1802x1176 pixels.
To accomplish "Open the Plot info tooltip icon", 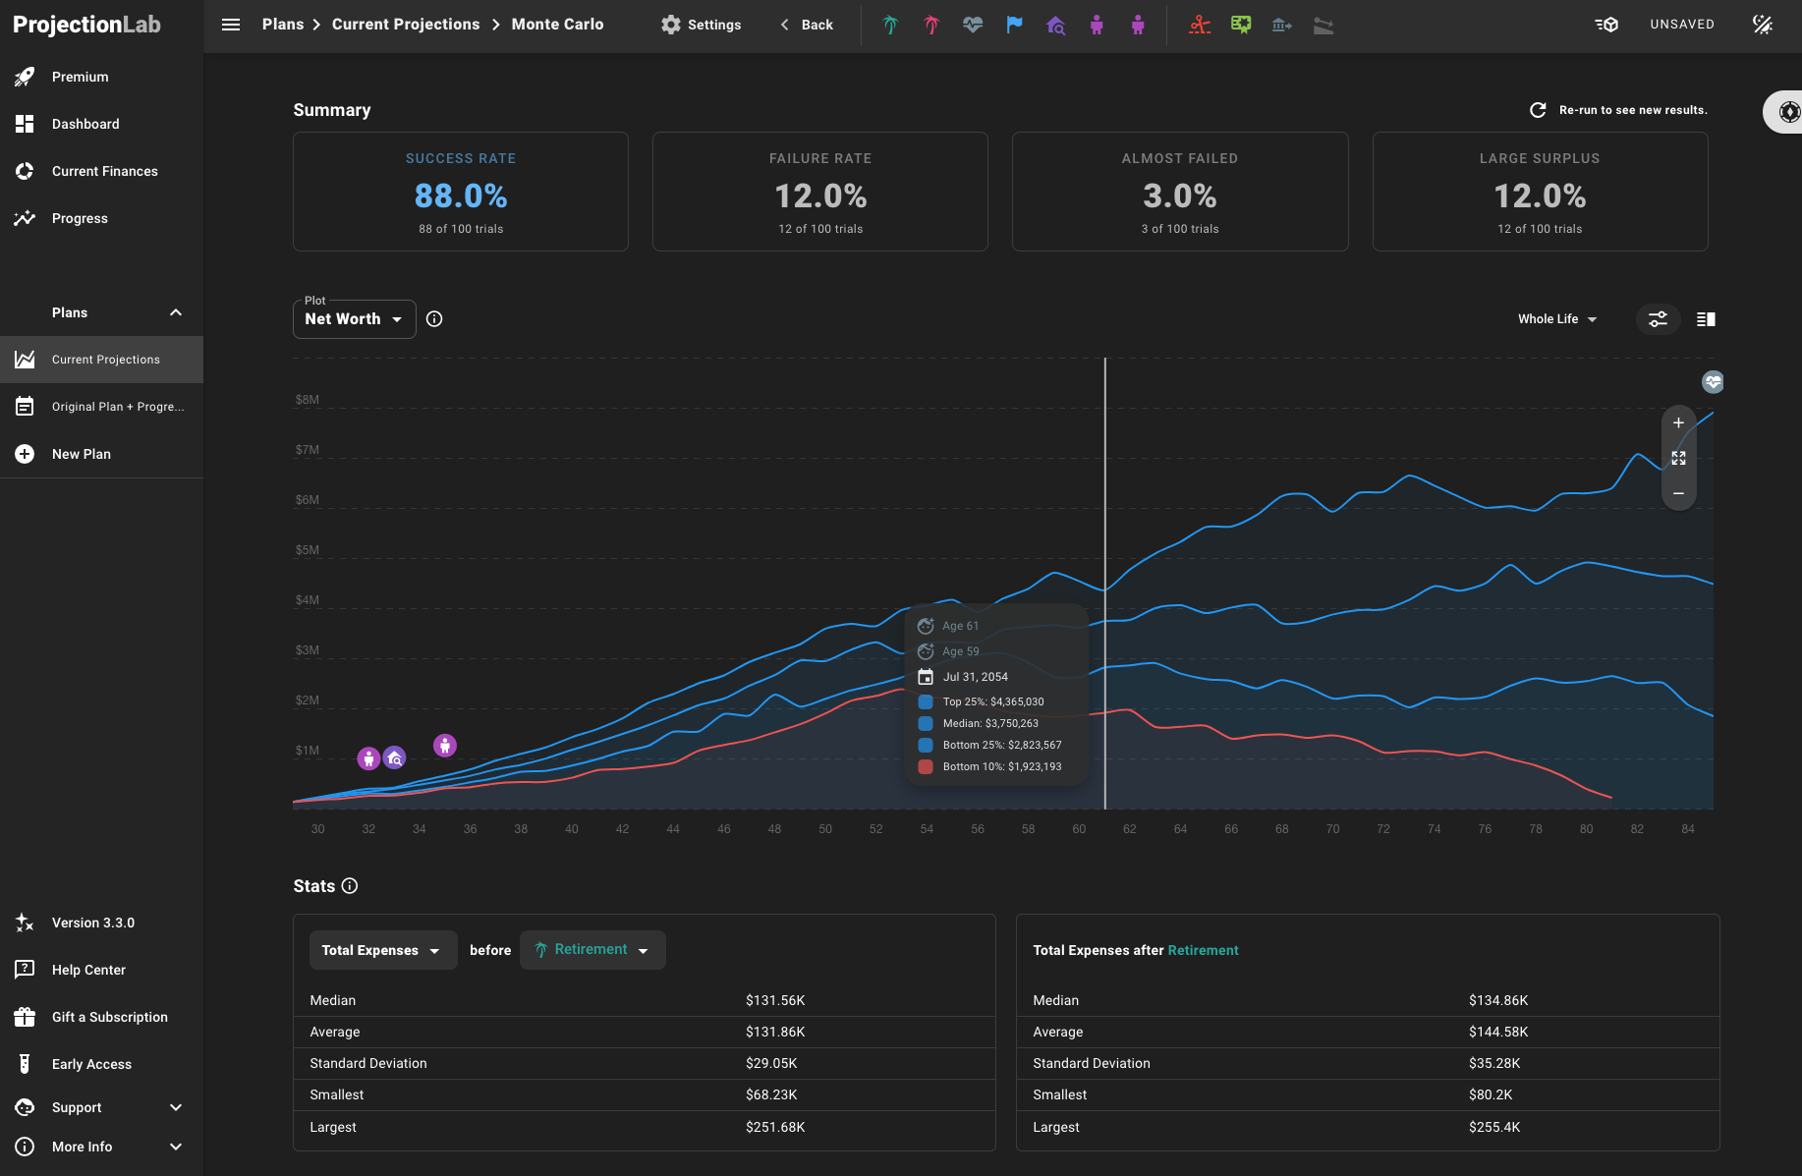I will tap(434, 318).
